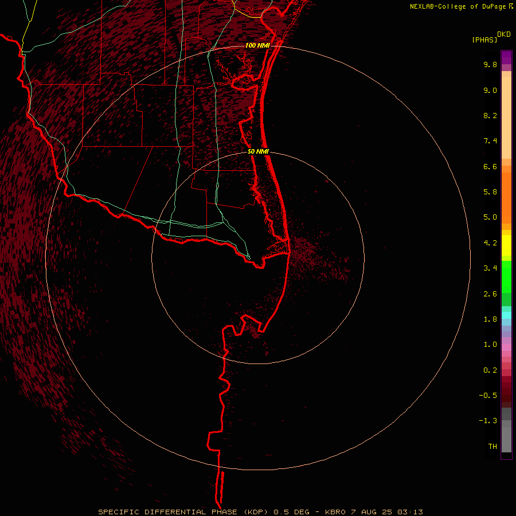The width and height of the screenshot is (516, 516).
Task: Click the yellow swatch on the color bar
Action: [506, 245]
